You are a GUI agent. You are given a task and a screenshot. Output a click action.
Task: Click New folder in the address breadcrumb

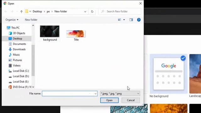(x=61, y=11)
